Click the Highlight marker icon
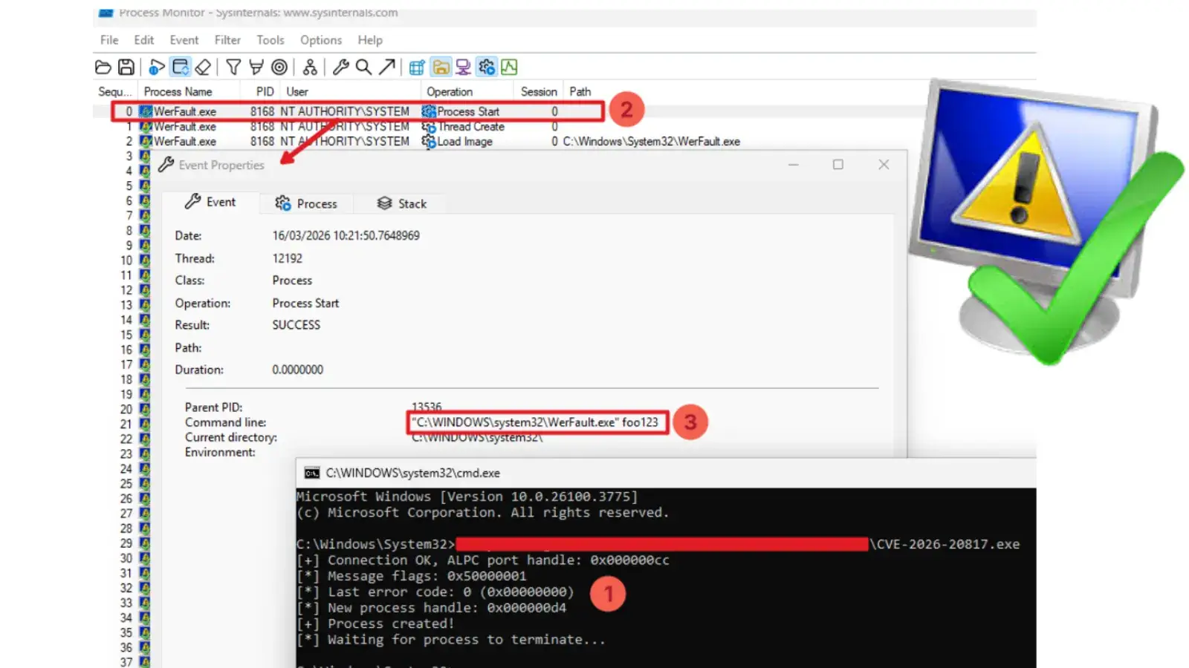 (256, 68)
